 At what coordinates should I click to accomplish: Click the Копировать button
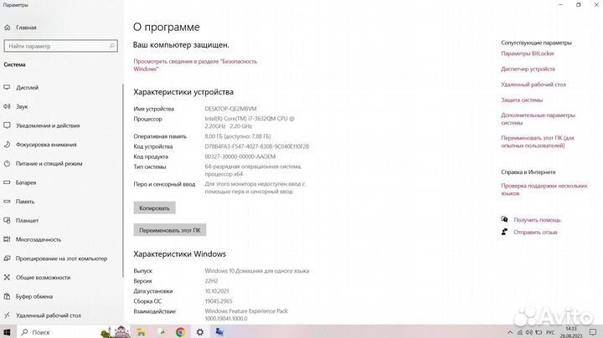click(154, 208)
